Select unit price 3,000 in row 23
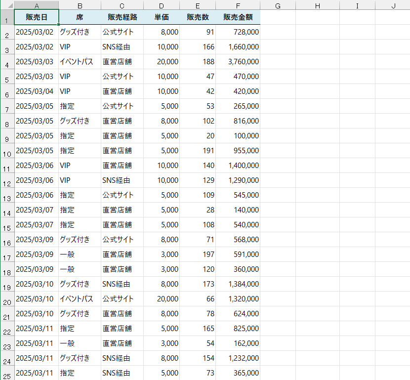This screenshot has height=380, width=410. point(162,343)
